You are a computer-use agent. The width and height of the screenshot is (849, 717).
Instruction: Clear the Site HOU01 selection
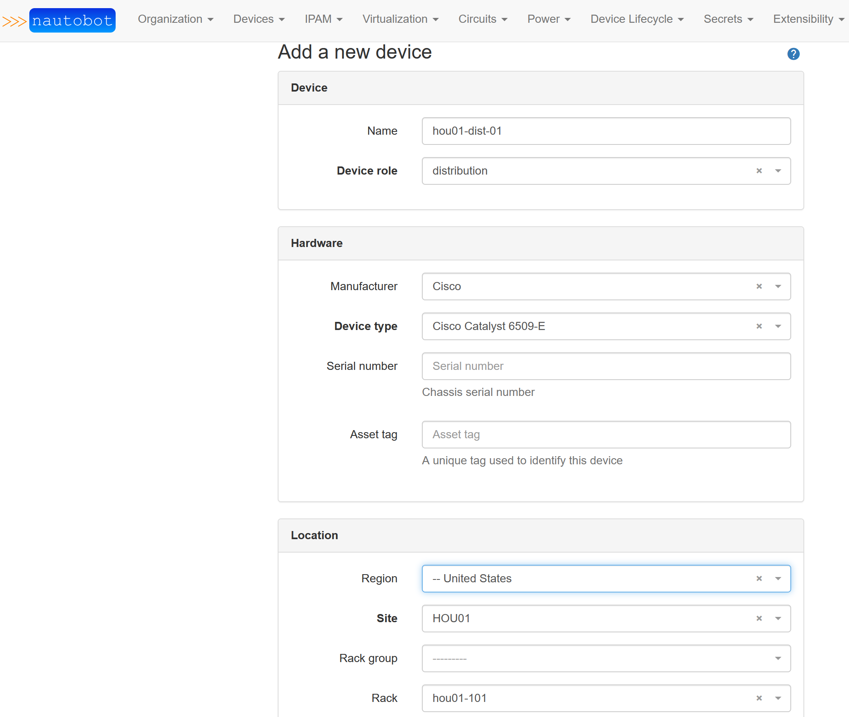click(x=759, y=619)
